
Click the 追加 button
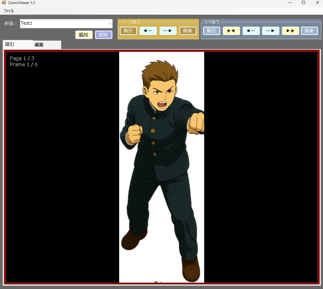pyautogui.click(x=84, y=35)
